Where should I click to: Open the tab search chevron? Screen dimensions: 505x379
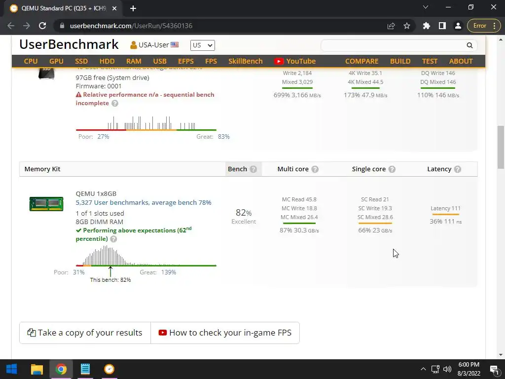[426, 7]
